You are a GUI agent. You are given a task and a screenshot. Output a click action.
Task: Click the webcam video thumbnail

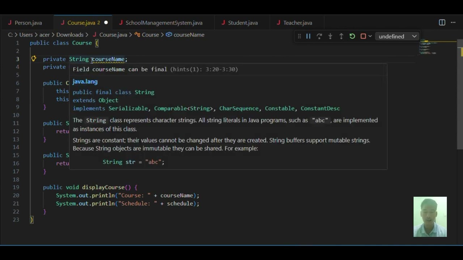point(430,217)
